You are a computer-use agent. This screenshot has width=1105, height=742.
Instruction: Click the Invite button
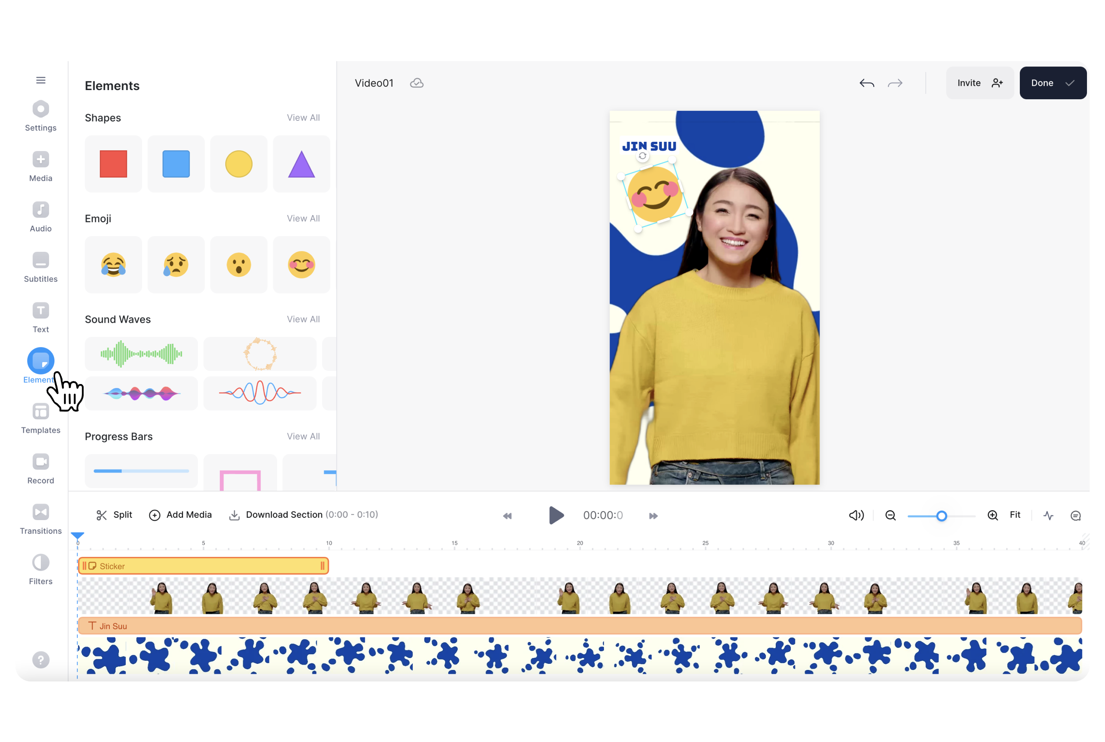tap(980, 83)
